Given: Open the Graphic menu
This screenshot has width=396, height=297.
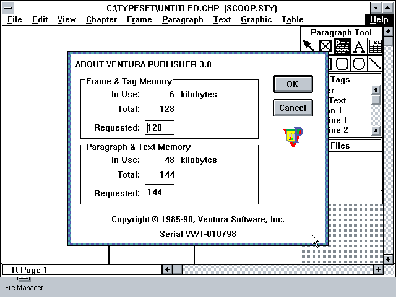Looking at the screenshot, I should 256,19.
